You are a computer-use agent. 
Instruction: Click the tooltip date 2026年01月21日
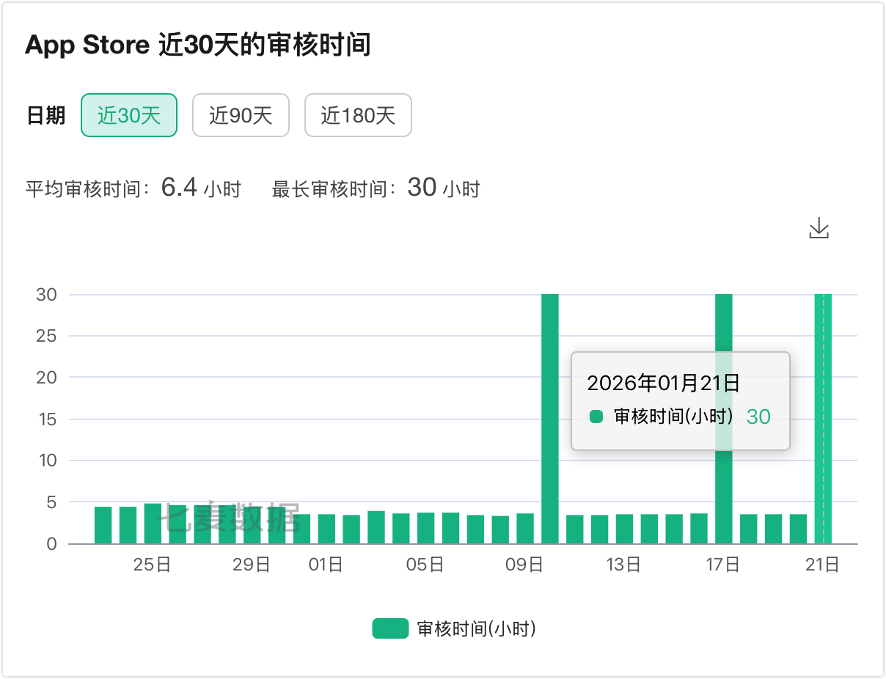[663, 383]
